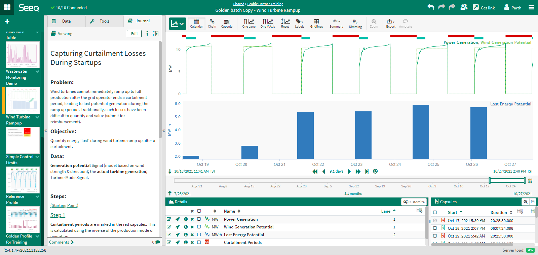Image resolution: width=538 pixels, height=255 pixels.
Task: Click the Zoom magnifier tool
Action: coord(374,23)
